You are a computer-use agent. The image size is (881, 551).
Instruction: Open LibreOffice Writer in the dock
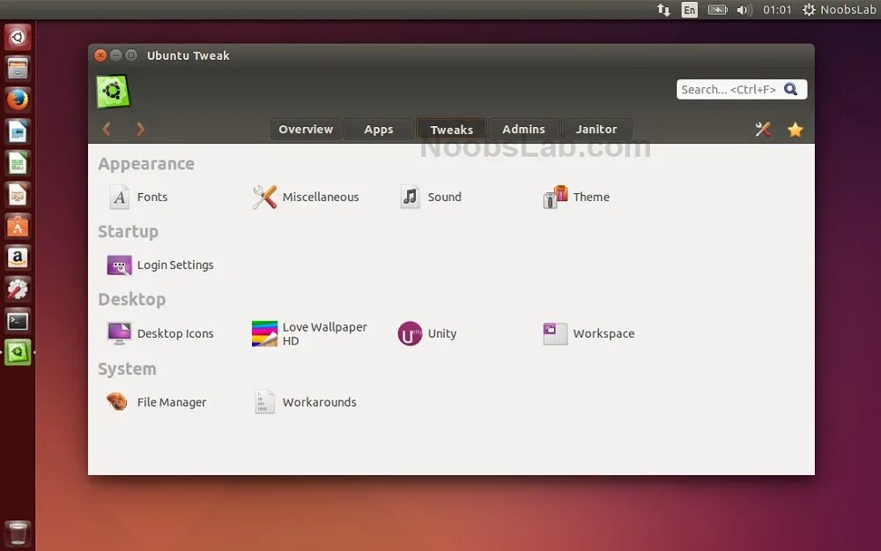(x=18, y=132)
